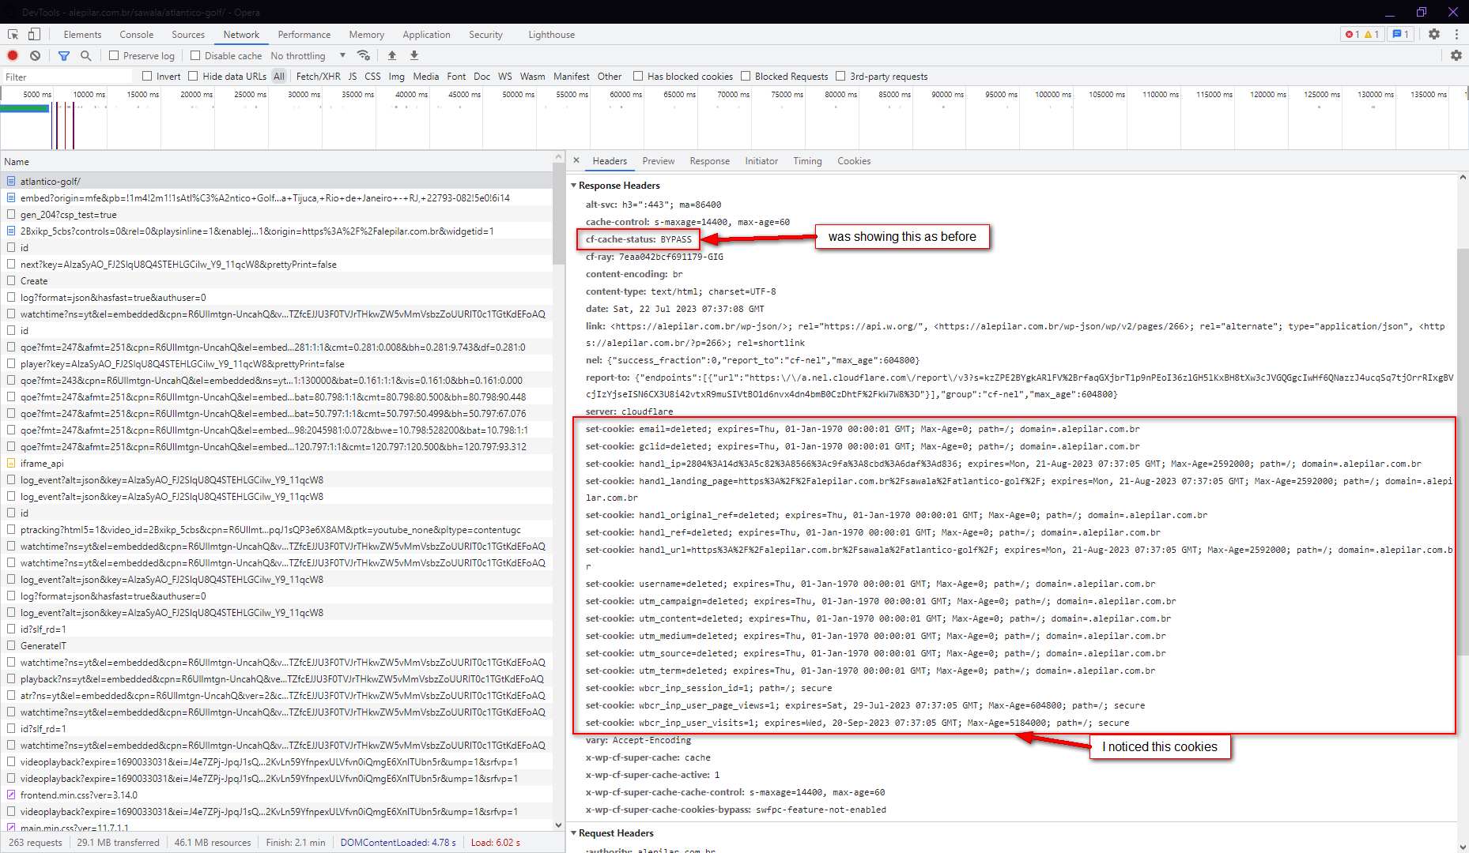Toggle the request filter funnel icon
This screenshot has height=853, width=1469.
pyautogui.click(x=64, y=55)
